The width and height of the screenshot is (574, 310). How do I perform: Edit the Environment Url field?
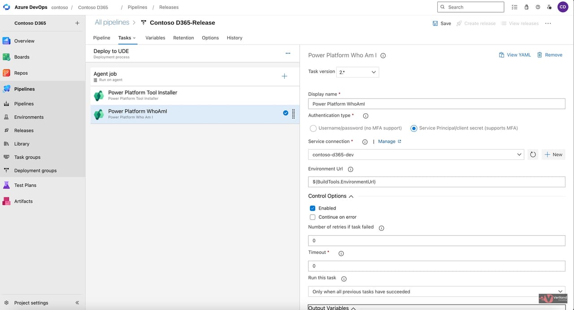point(437,181)
